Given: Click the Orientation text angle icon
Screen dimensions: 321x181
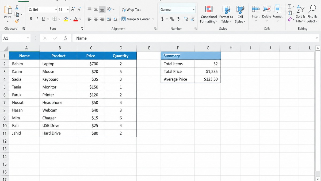Looking at the screenshot, I should tap(109, 9).
